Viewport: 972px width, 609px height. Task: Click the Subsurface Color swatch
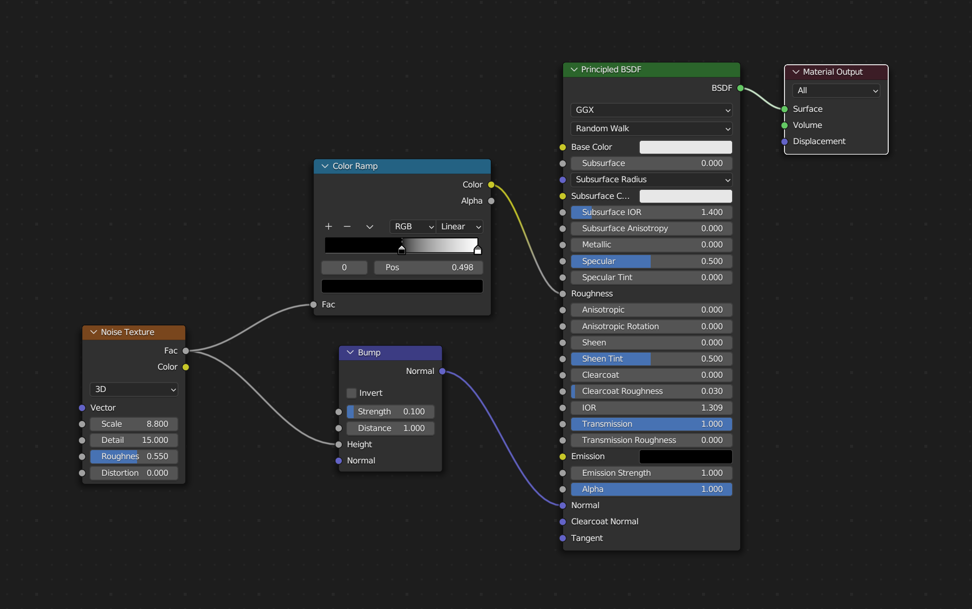coord(685,196)
